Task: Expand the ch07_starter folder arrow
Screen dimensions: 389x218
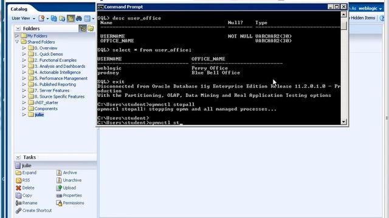Action: [24, 102]
